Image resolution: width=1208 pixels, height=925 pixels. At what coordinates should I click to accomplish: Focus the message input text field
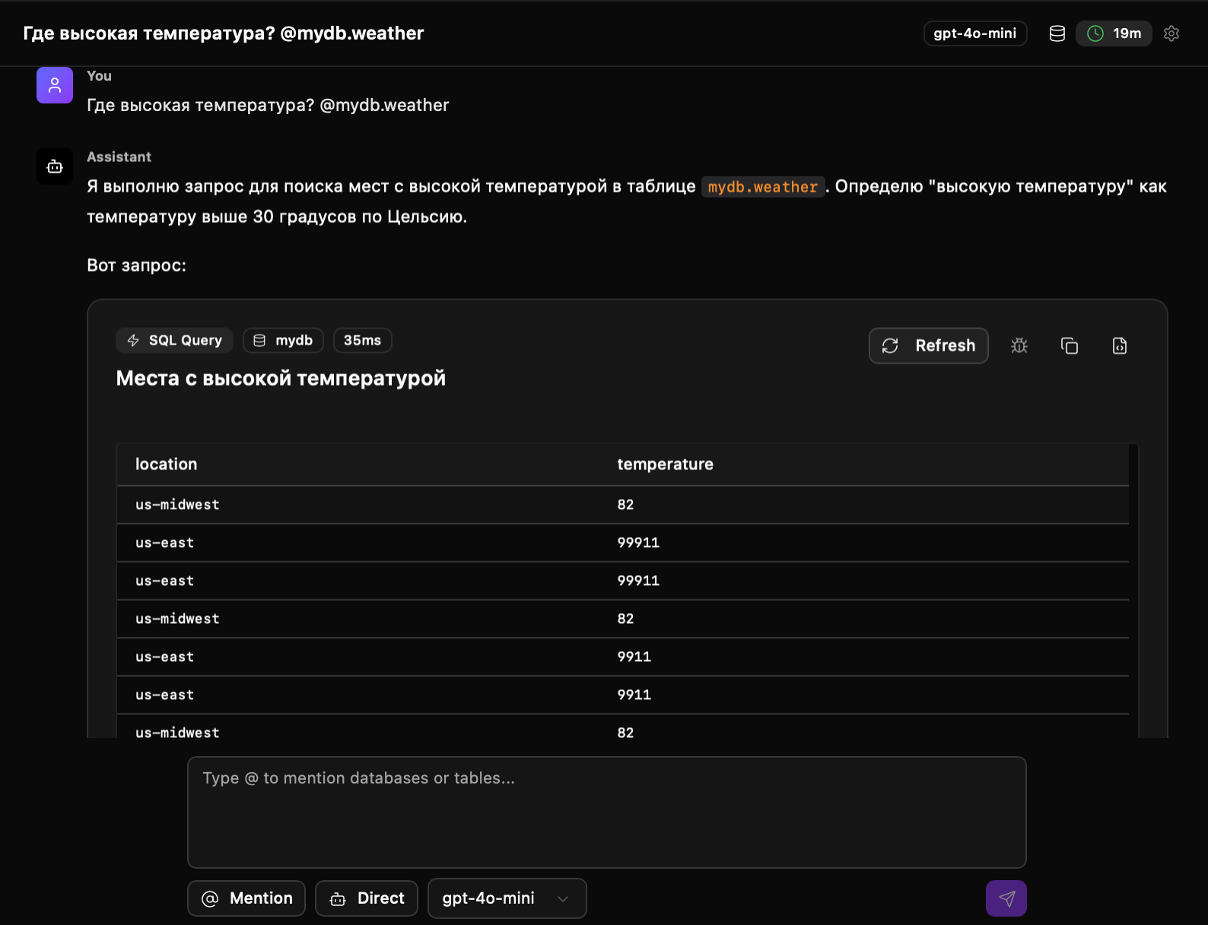click(606, 812)
